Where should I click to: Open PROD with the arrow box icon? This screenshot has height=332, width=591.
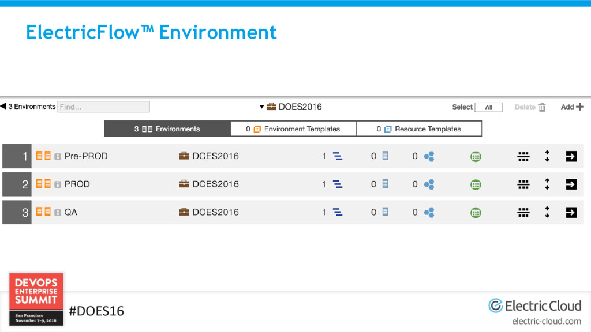[x=571, y=184]
